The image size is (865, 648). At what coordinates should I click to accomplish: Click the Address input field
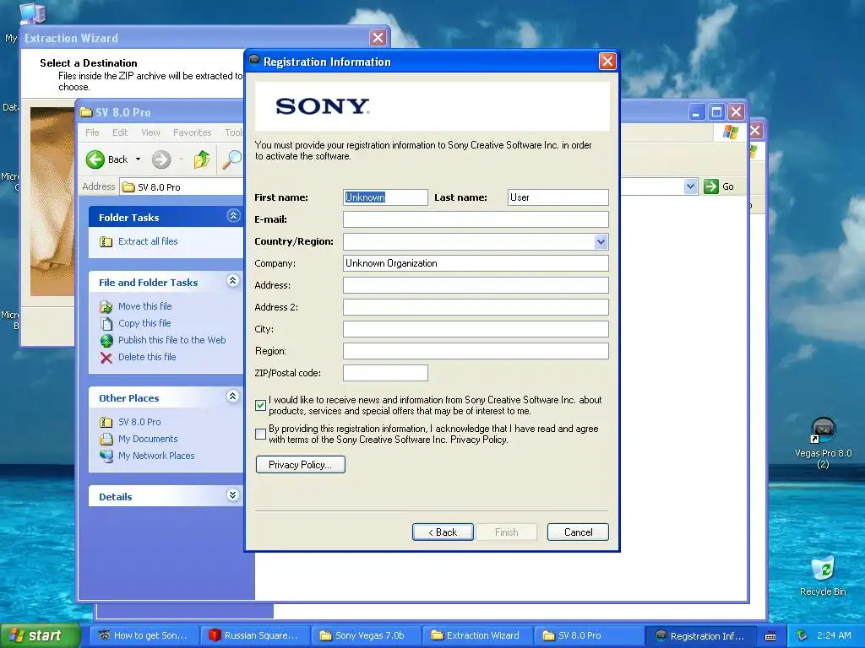[476, 285]
